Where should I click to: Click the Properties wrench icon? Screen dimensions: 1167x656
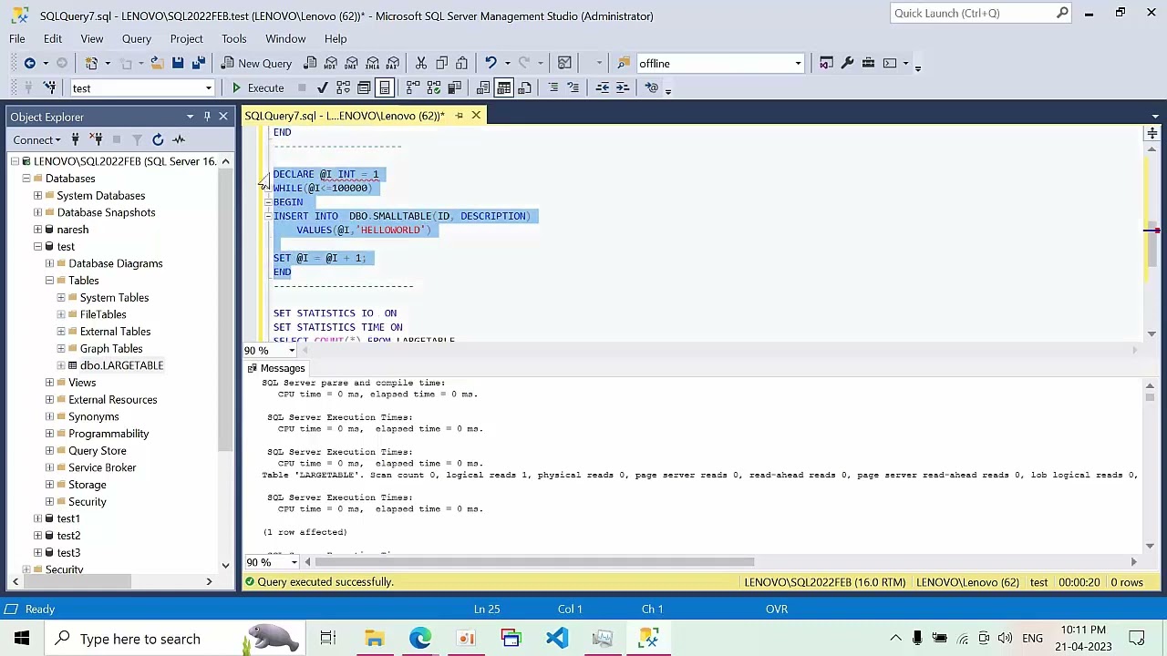pyautogui.click(x=847, y=63)
